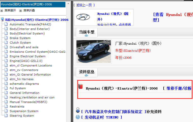Select Engine Electrical System in tree
Viewport: 193px width, 122px height.
(x=27, y=56)
